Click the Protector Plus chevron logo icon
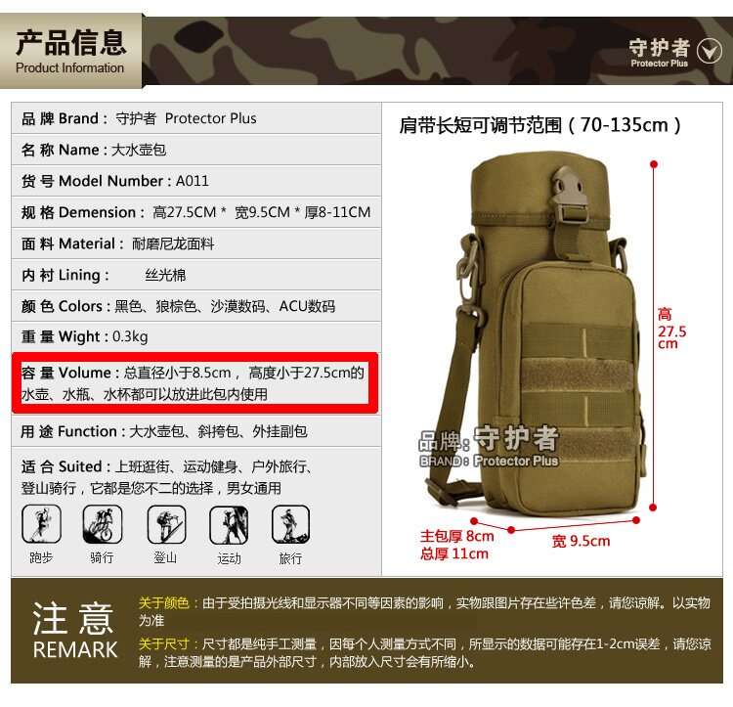The width and height of the screenshot is (733, 707). coord(710,51)
